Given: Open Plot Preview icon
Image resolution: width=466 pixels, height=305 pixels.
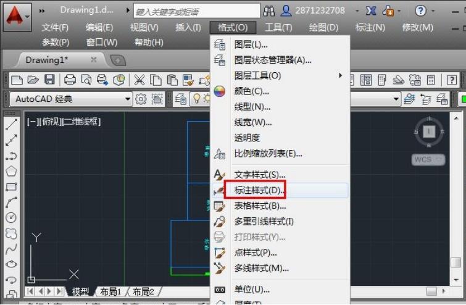Looking at the screenshot, I should [86, 80].
